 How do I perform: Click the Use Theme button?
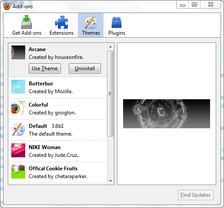coord(45,68)
